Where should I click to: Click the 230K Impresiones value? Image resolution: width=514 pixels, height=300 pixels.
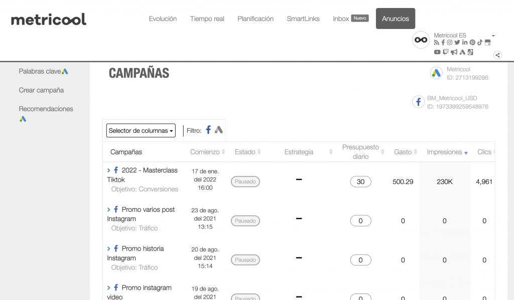pos(445,182)
